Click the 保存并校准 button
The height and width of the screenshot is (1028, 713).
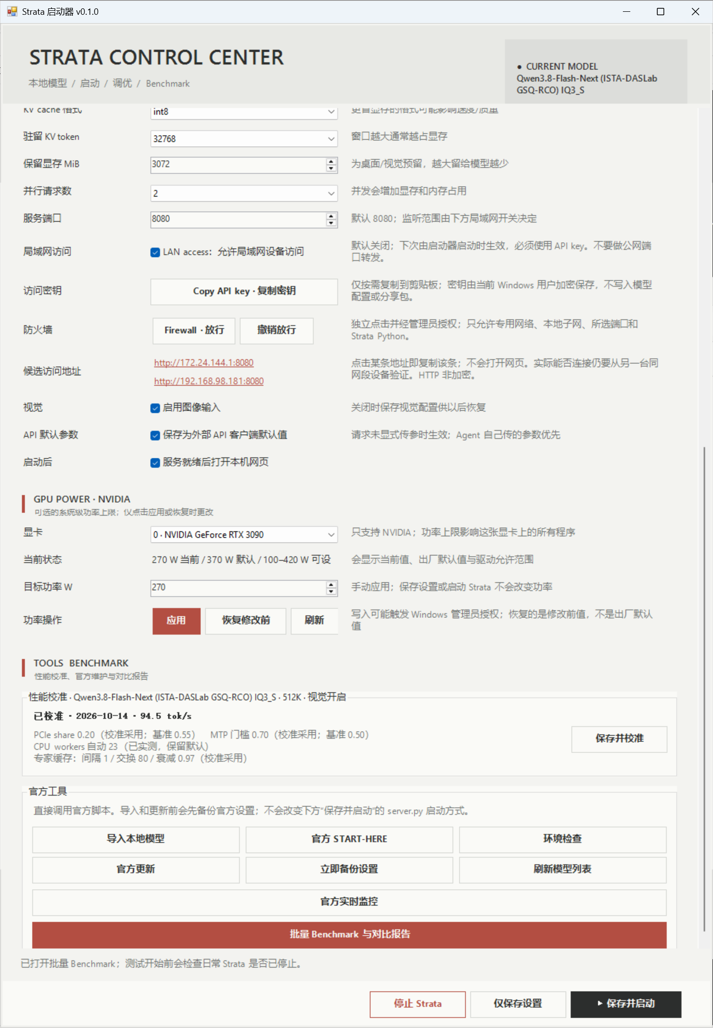click(x=619, y=739)
